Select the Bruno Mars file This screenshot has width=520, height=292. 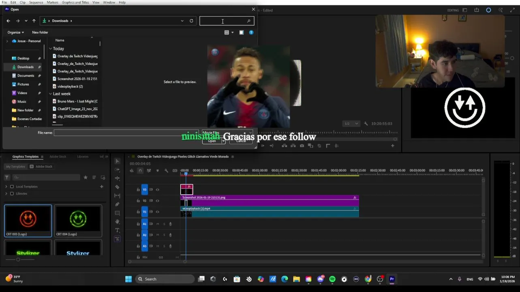click(75, 101)
